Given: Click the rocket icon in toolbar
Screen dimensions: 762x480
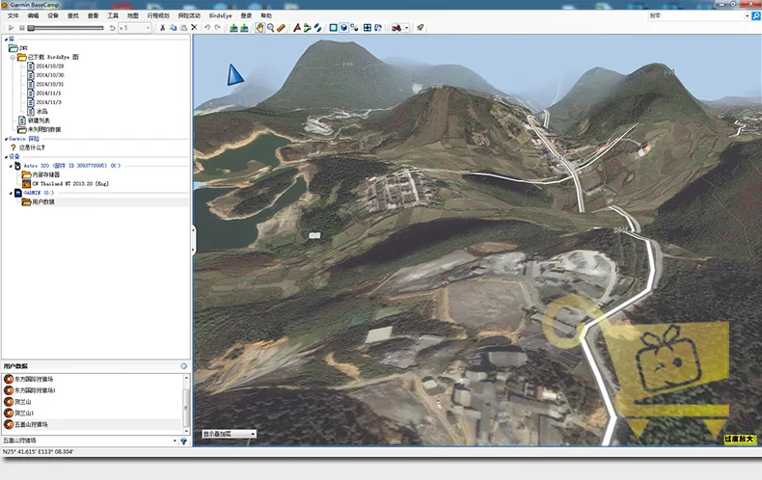Looking at the screenshot, I should click(x=421, y=28).
